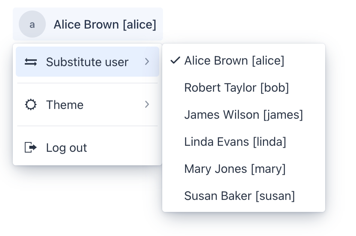
Task: Choose Linda Evans [linda] as substitute
Action: coord(235,142)
